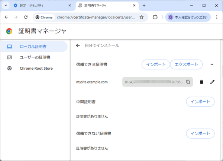Screen dimensions: 223x161
Task: Open a new tab with plus button
Action: coord(144,6)
